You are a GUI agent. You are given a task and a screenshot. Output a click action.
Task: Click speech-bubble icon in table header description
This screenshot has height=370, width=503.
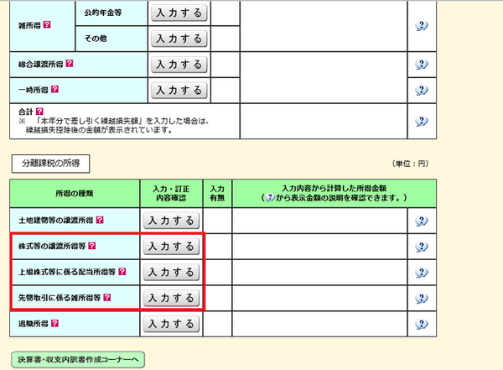pos(270,197)
